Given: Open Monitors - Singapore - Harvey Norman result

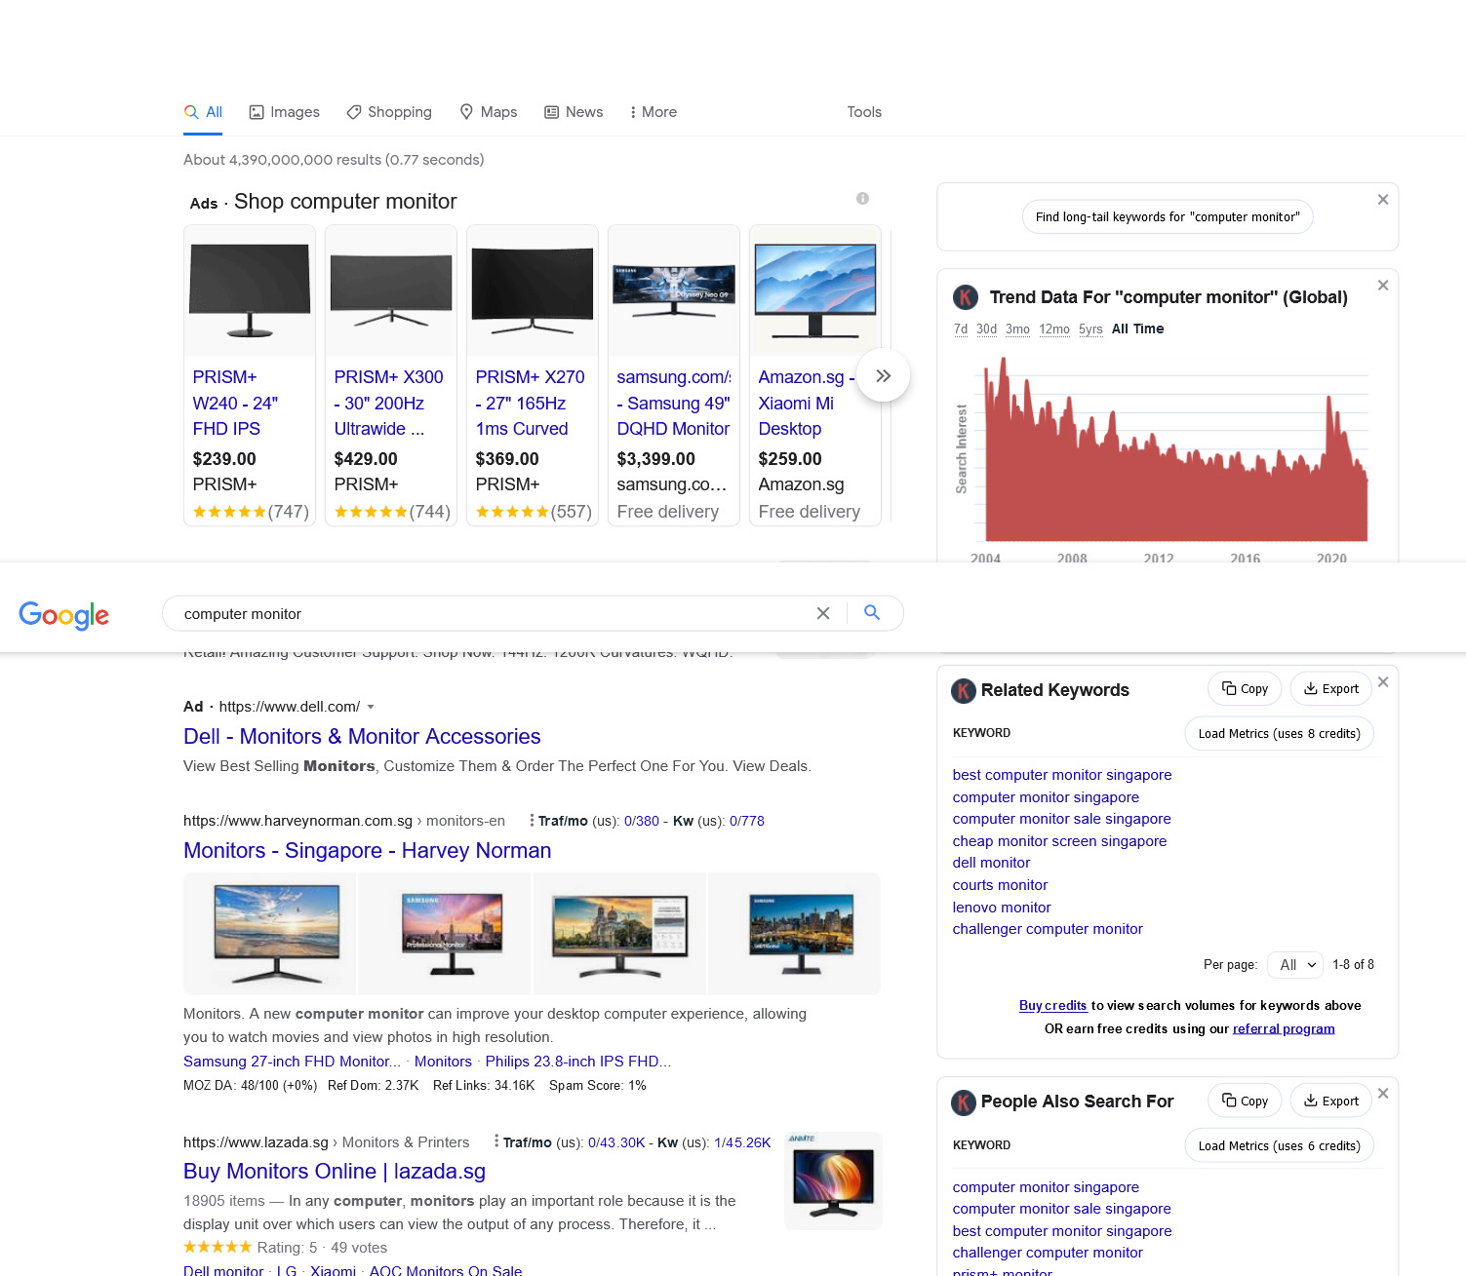Looking at the screenshot, I should 368,851.
